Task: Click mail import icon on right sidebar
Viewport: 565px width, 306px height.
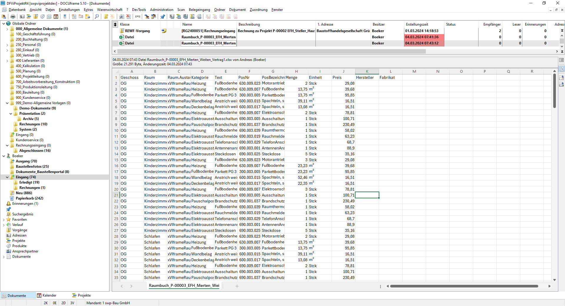Action: tap(561, 78)
